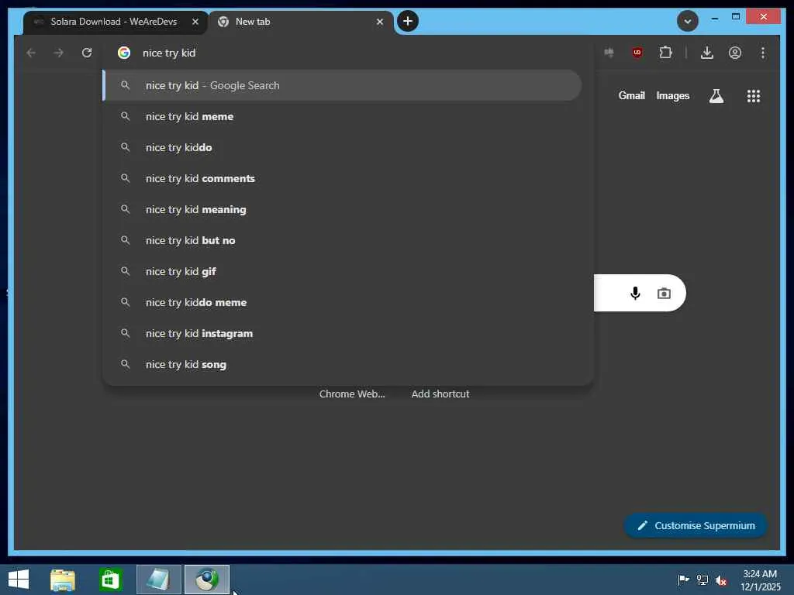The height and width of the screenshot is (595, 794).
Task: Click the muted volume tray icon
Action: click(721, 580)
